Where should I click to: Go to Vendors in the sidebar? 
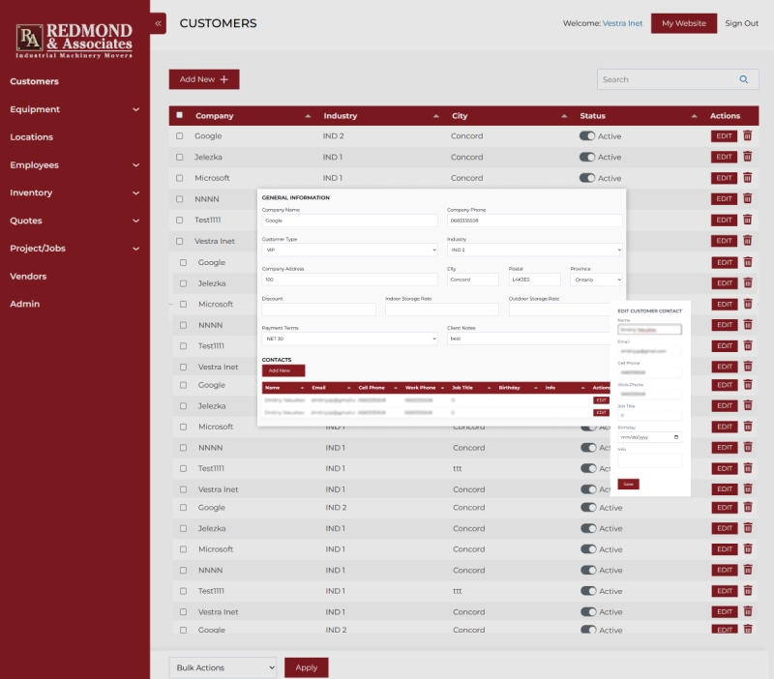(28, 277)
